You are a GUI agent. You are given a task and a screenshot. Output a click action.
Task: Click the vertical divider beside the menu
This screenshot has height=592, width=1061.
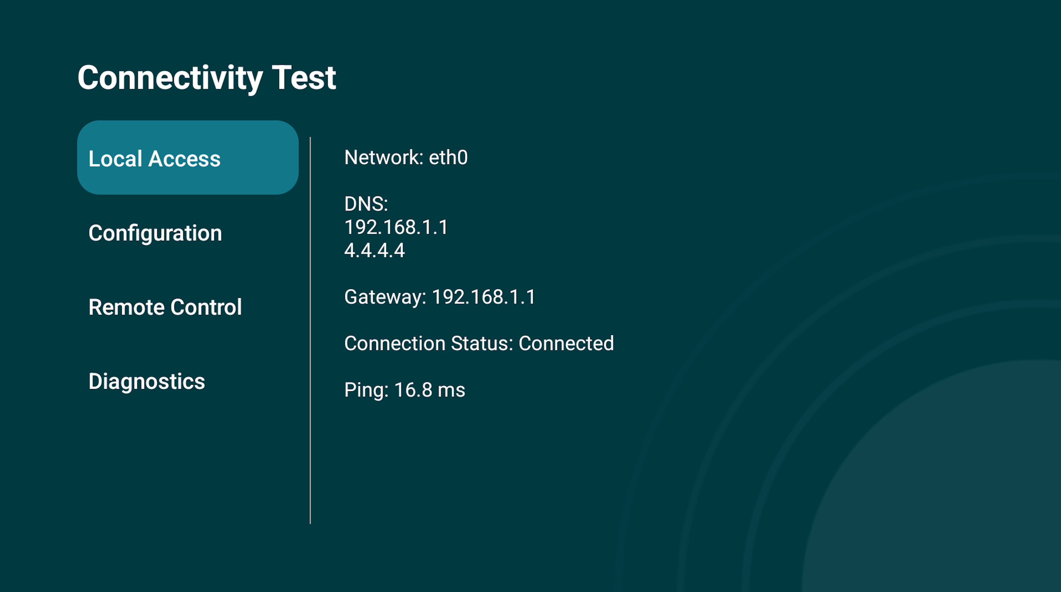click(310, 329)
